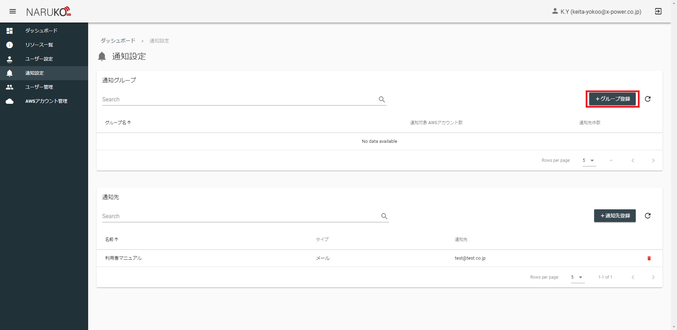
Task: Click the user settings person icon
Action: pyautogui.click(x=10, y=59)
